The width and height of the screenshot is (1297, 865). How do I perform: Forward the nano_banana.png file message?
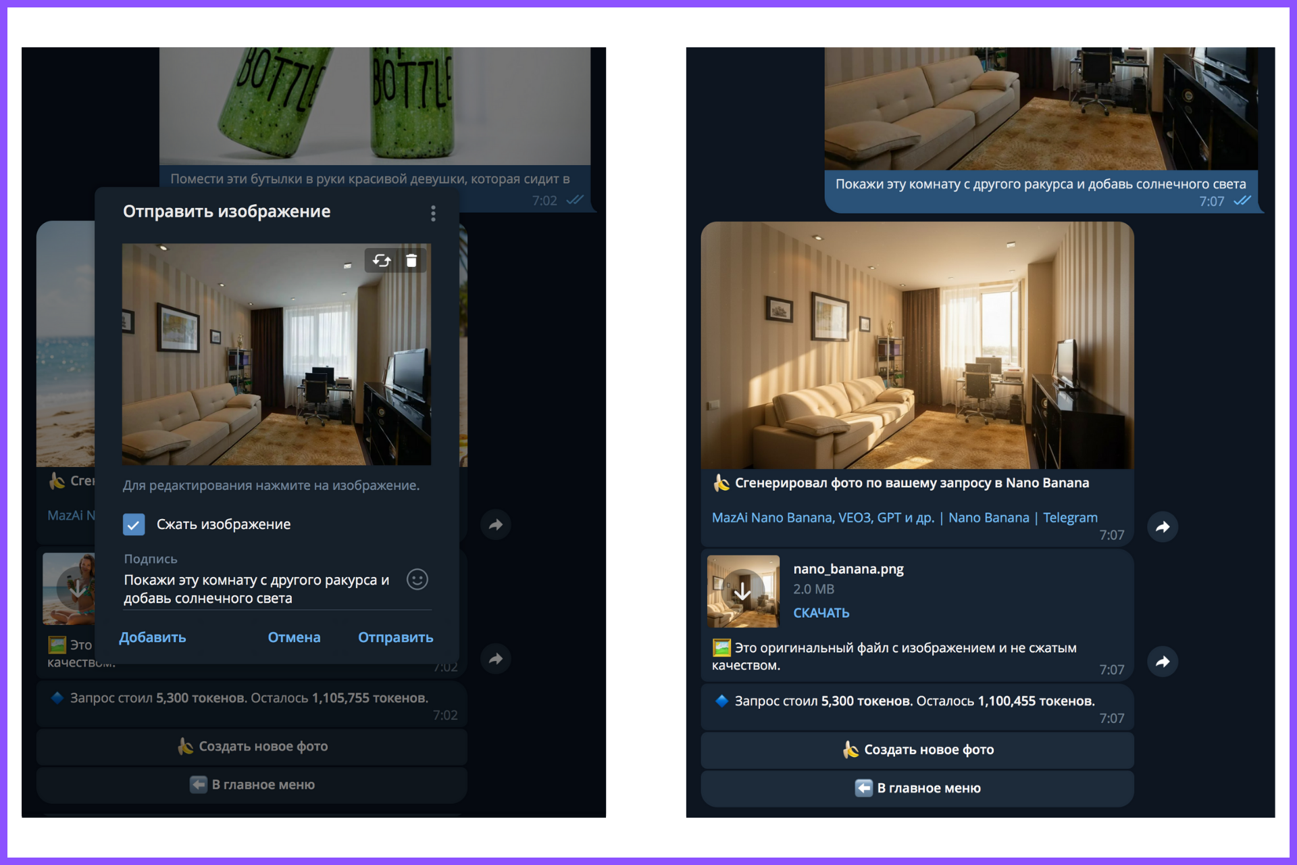1163,662
